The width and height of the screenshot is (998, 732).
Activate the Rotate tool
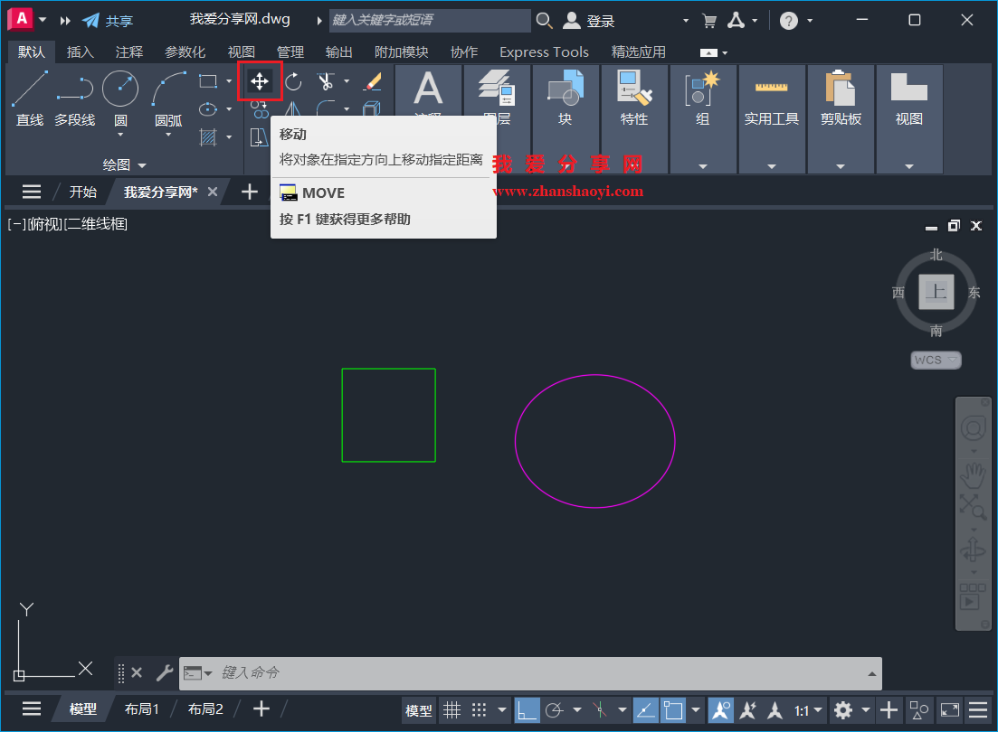(x=293, y=81)
